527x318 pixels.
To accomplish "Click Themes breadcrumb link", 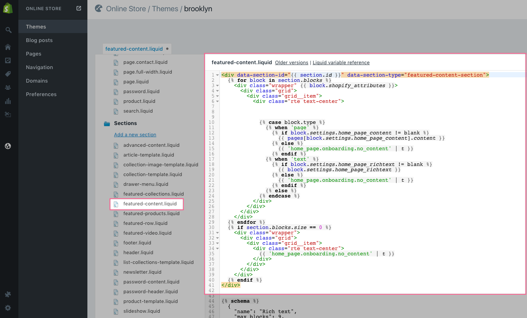I will (165, 9).
